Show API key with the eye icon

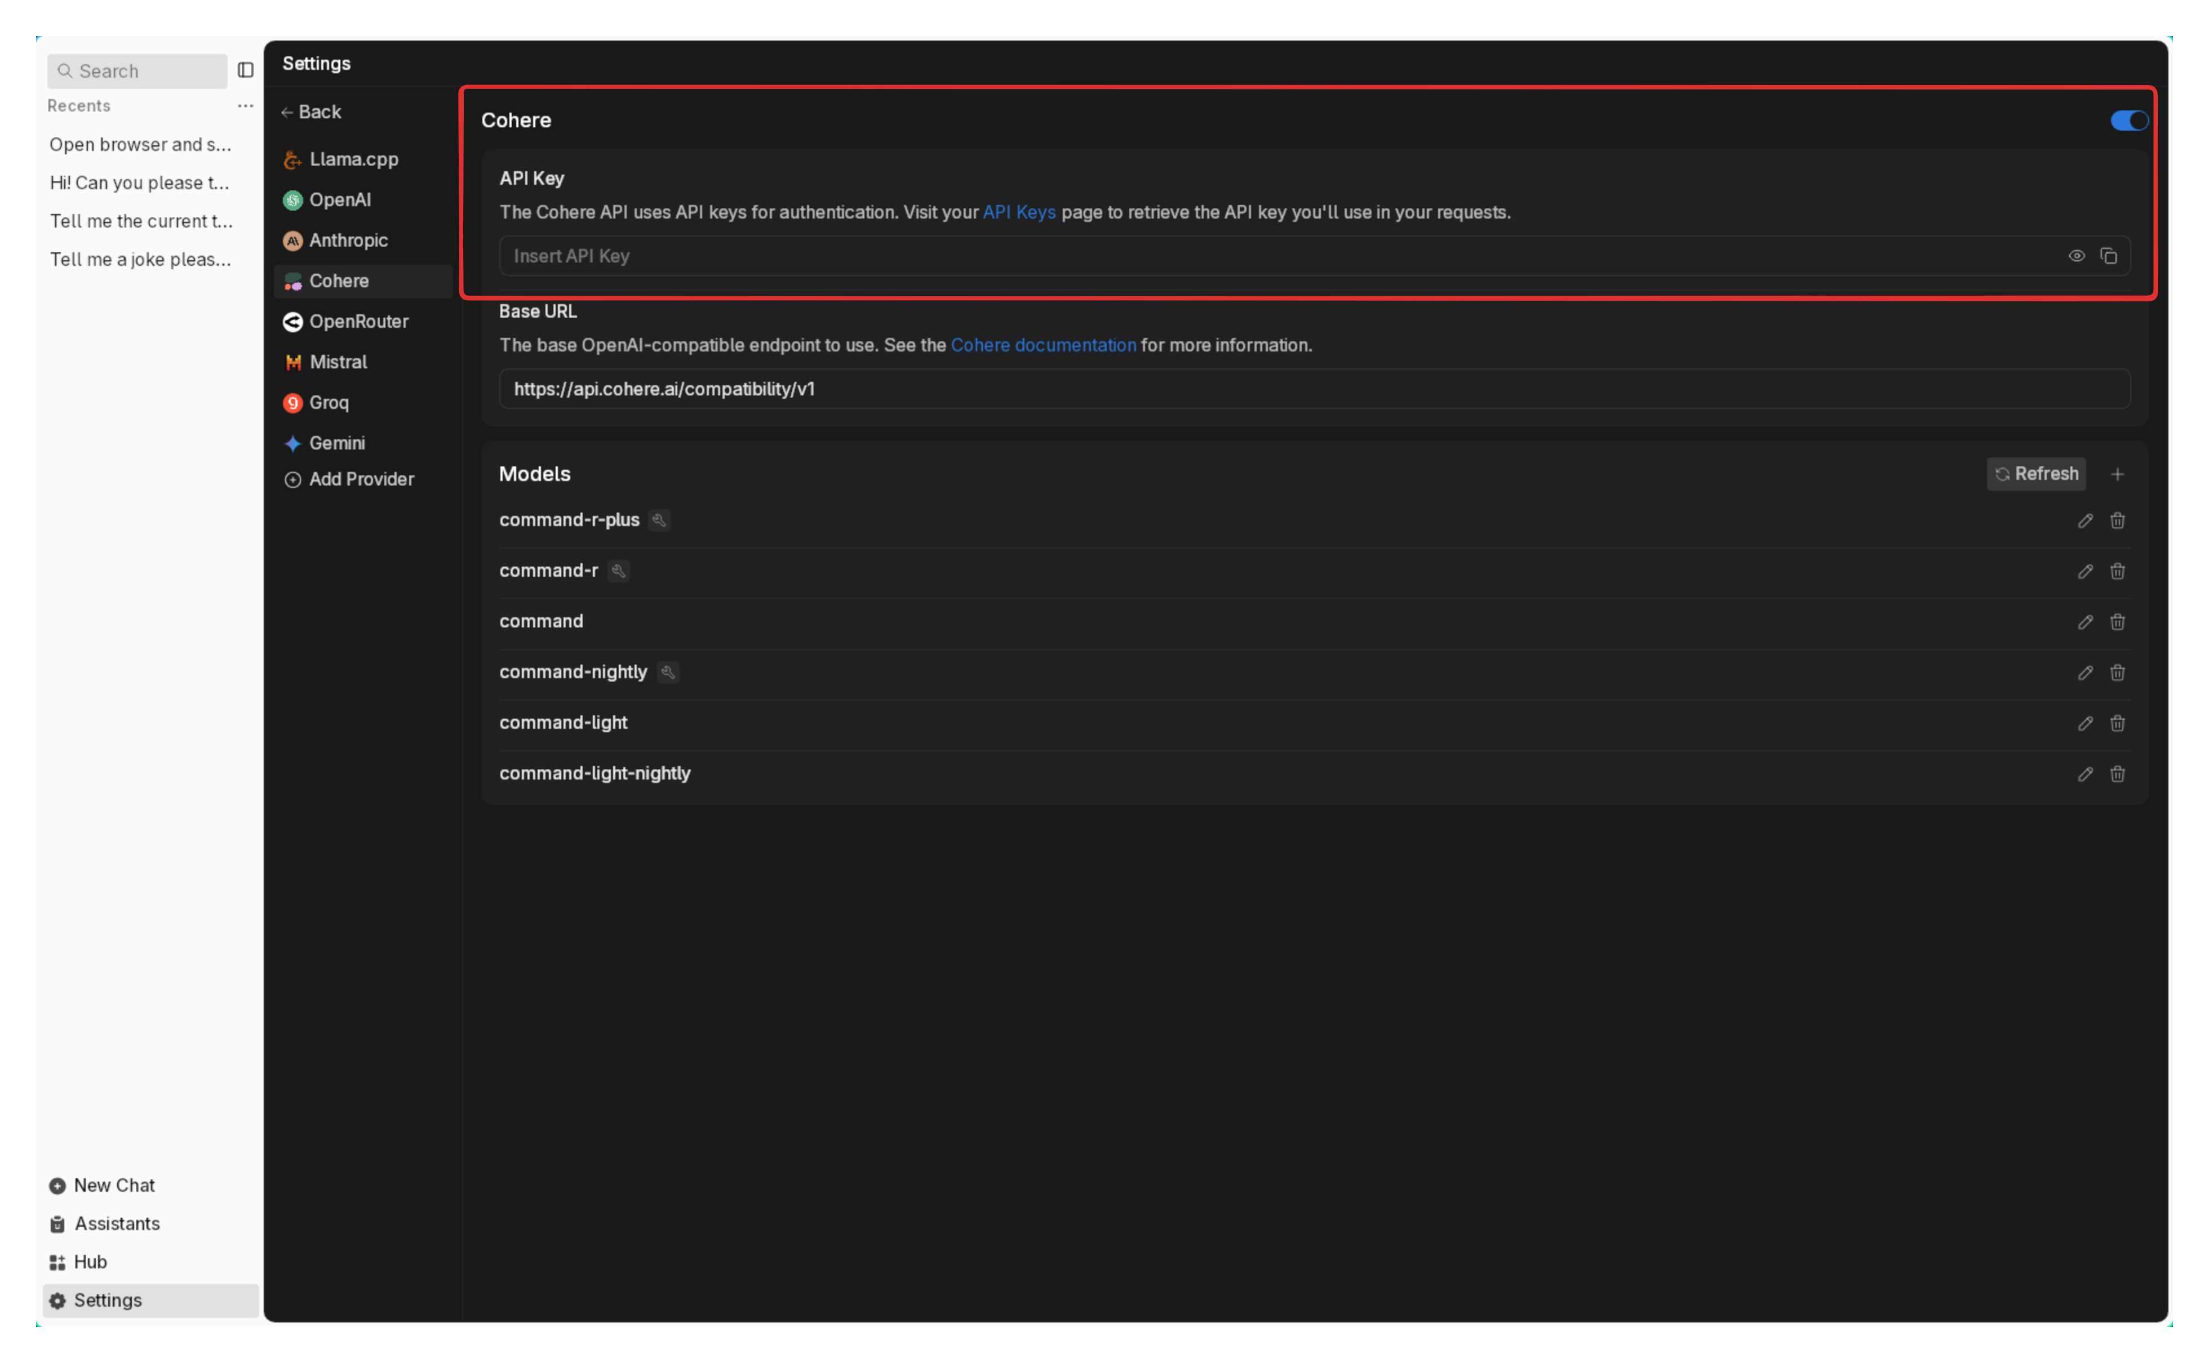point(2075,256)
